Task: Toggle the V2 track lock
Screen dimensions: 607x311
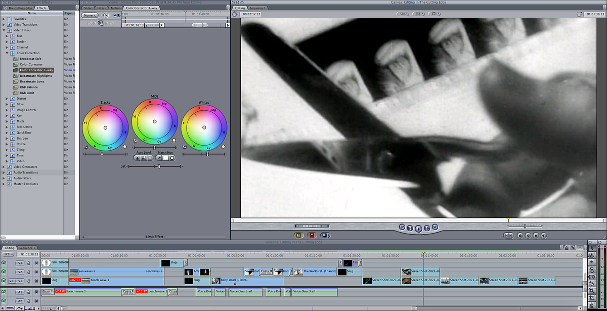Action: [x=29, y=272]
